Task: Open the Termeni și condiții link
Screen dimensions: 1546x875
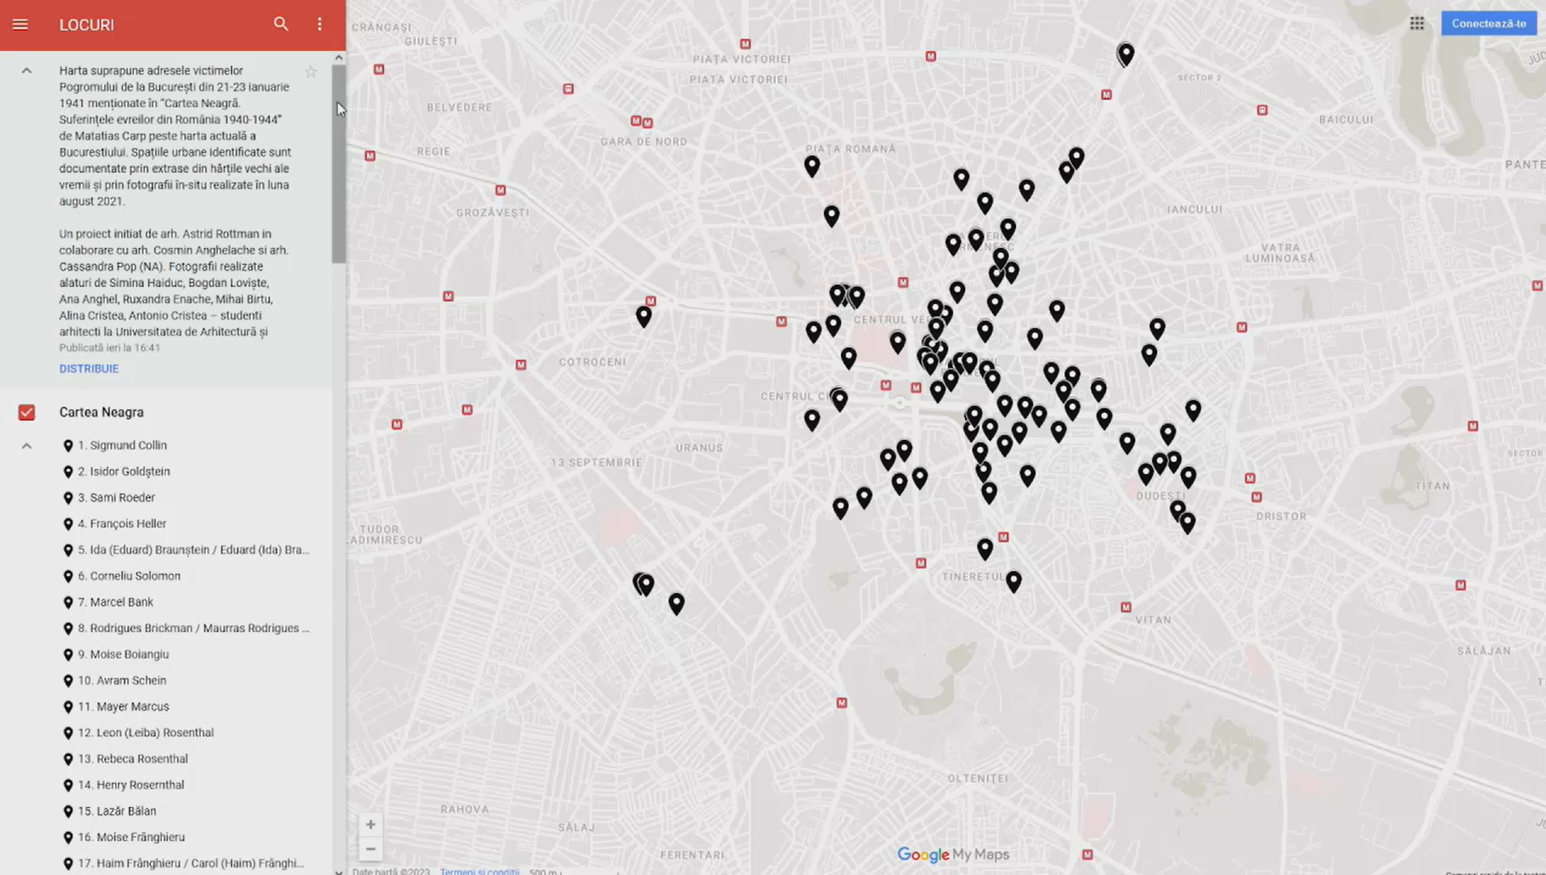Action: tap(479, 872)
